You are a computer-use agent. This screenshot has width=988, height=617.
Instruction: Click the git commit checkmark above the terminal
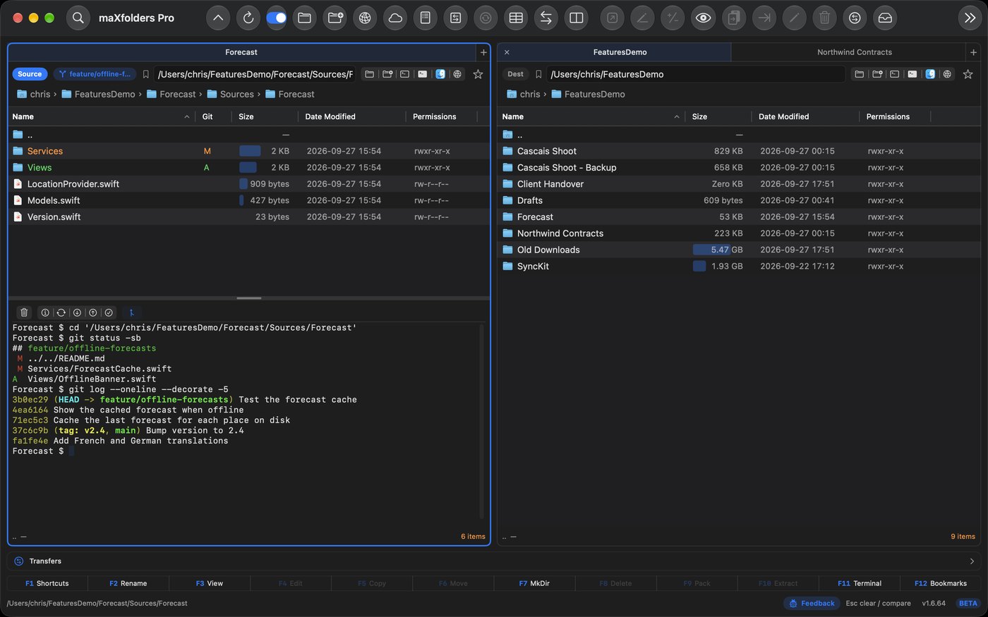pyautogui.click(x=109, y=312)
